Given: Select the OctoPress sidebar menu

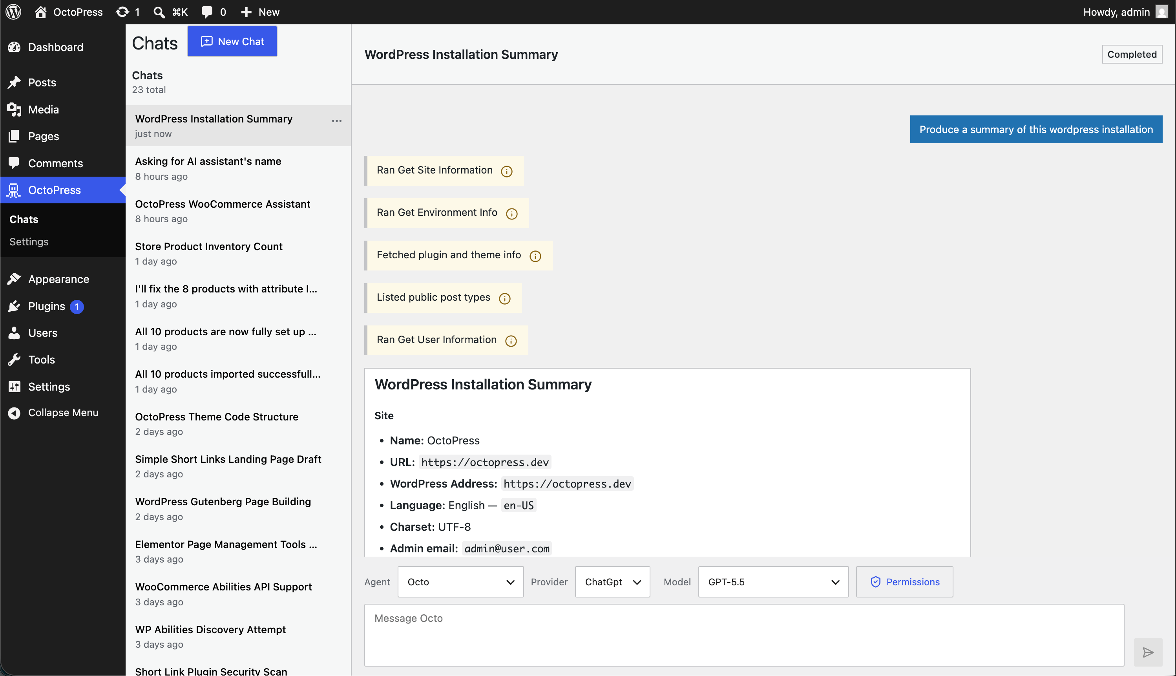Looking at the screenshot, I should [x=63, y=190].
